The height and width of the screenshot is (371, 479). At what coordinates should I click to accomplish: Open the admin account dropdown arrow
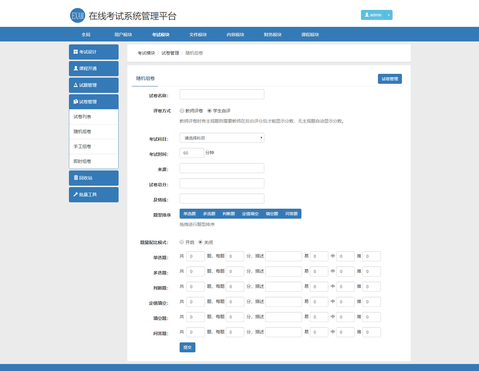(388, 15)
